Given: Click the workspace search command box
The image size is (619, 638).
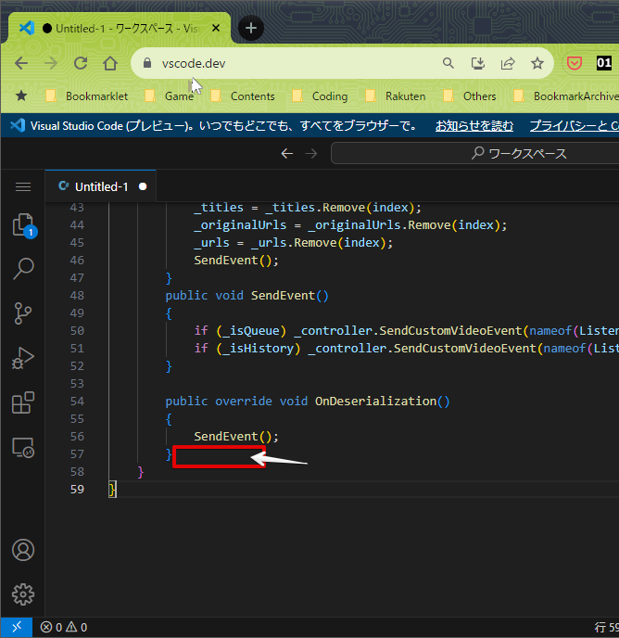Looking at the screenshot, I should coord(519,153).
